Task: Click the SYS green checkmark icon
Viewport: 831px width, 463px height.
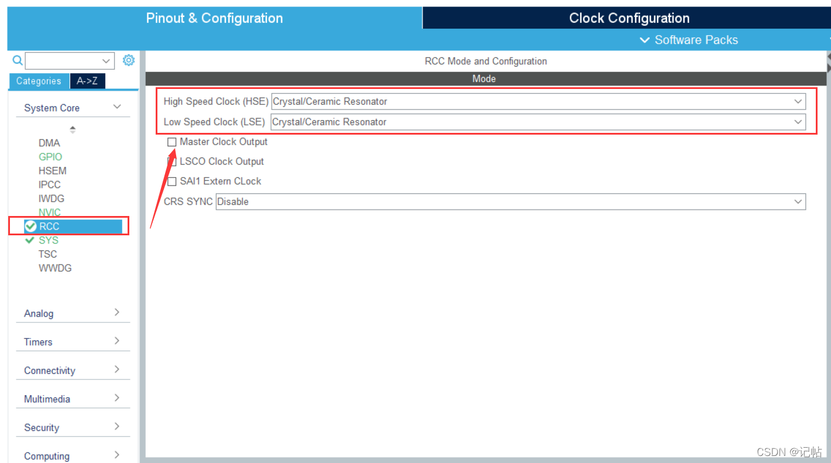Action: coord(30,240)
